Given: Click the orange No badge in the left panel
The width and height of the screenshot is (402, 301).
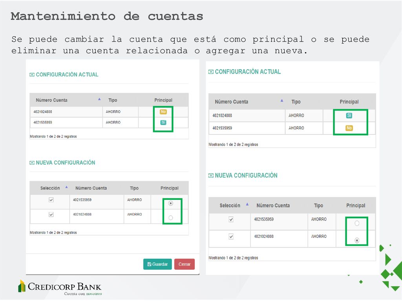Looking at the screenshot, I should (x=163, y=112).
